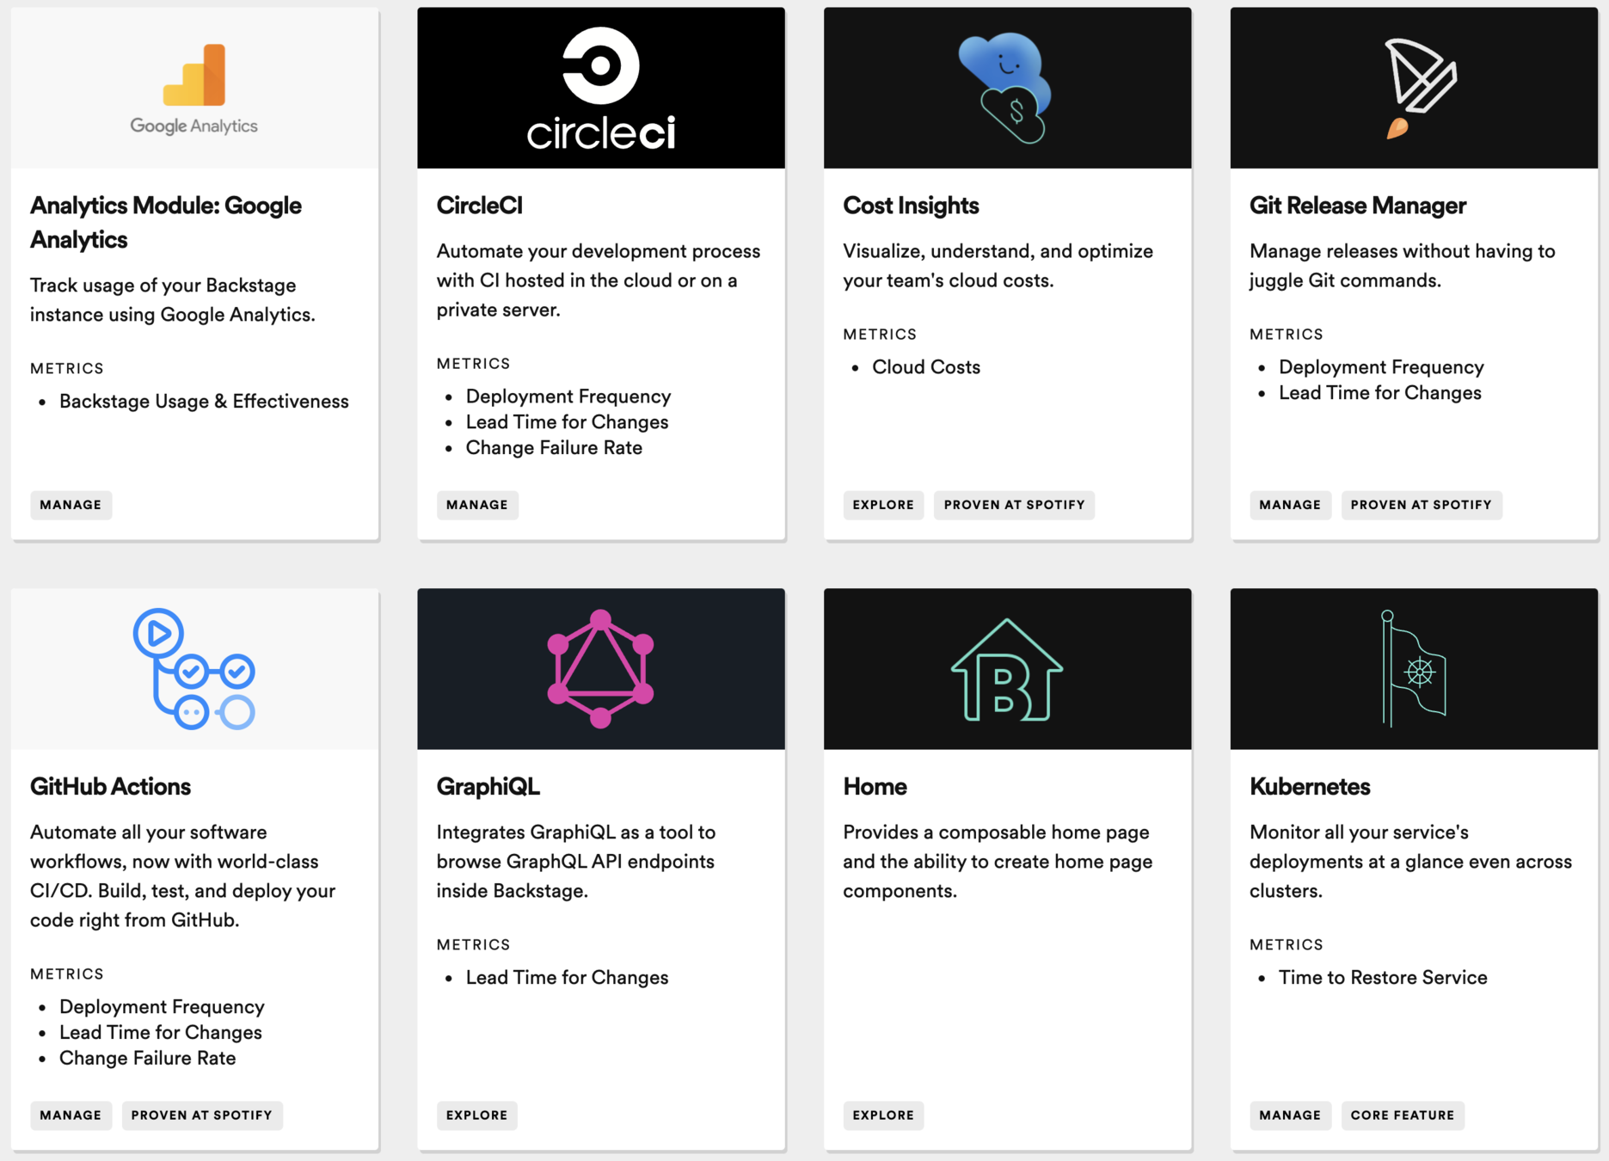Click the Home house icon

coord(1007,670)
